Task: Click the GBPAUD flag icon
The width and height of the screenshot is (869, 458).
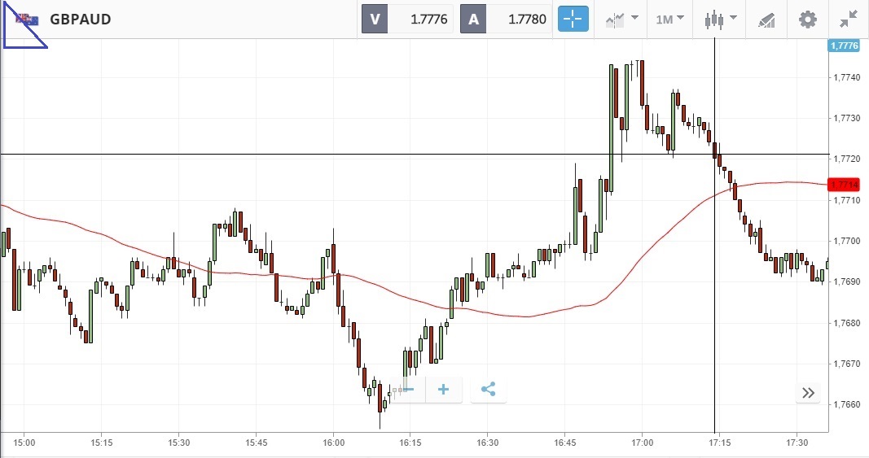Action: tap(28, 19)
